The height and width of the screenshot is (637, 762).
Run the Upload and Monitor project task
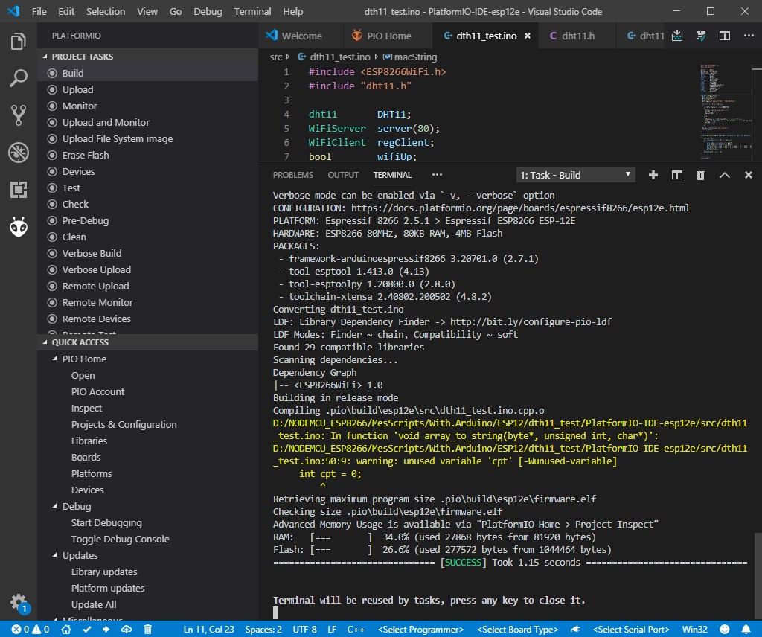(x=106, y=123)
